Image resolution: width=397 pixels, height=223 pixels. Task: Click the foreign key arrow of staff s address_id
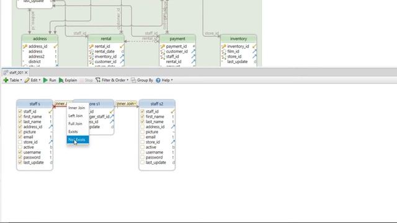(51, 126)
